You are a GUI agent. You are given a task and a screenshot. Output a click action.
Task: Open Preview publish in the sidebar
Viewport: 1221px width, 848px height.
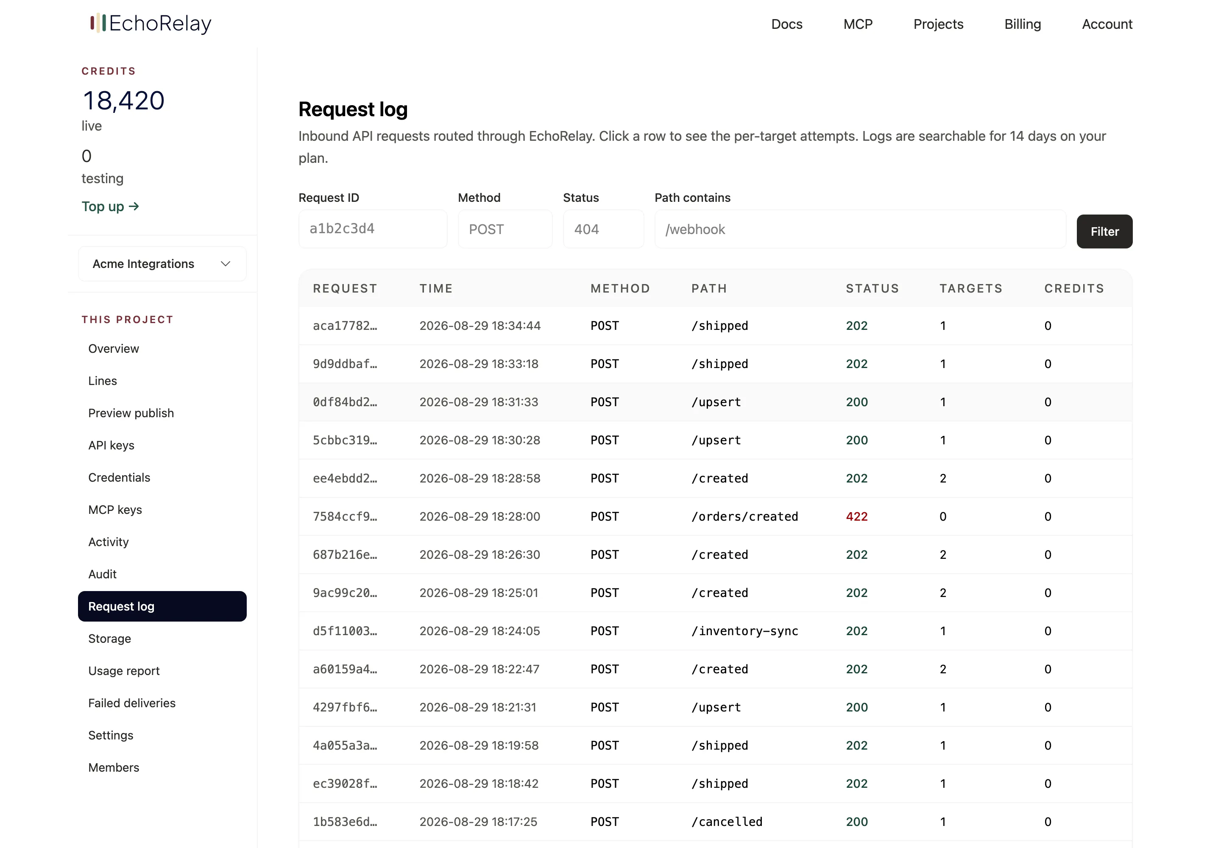click(x=162, y=413)
